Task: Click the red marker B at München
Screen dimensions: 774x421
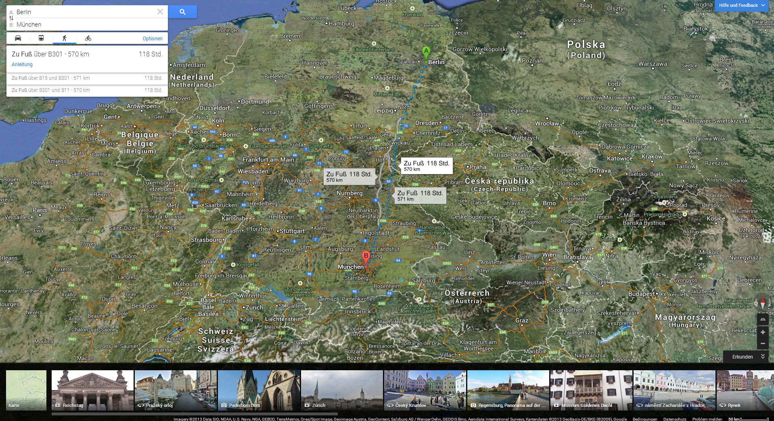Action: click(366, 258)
